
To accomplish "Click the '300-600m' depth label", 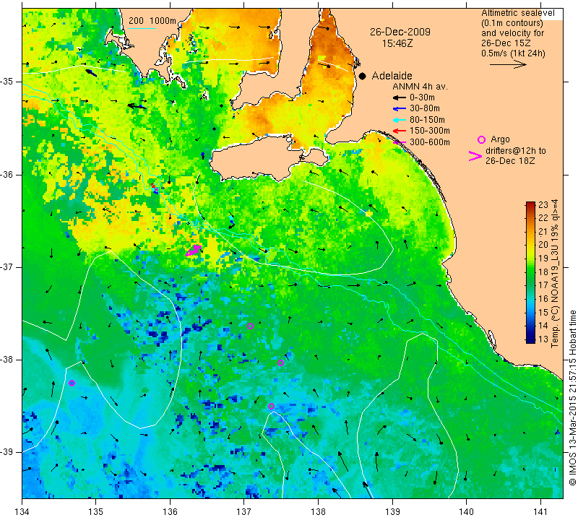I will click(430, 142).
